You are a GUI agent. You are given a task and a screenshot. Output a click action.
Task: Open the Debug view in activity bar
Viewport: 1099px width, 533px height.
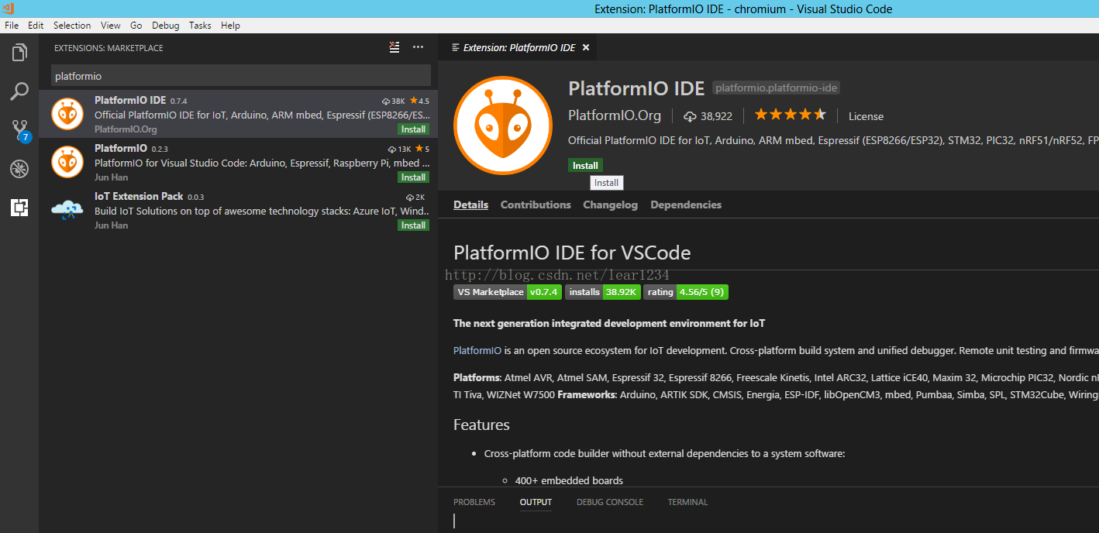[x=19, y=168]
